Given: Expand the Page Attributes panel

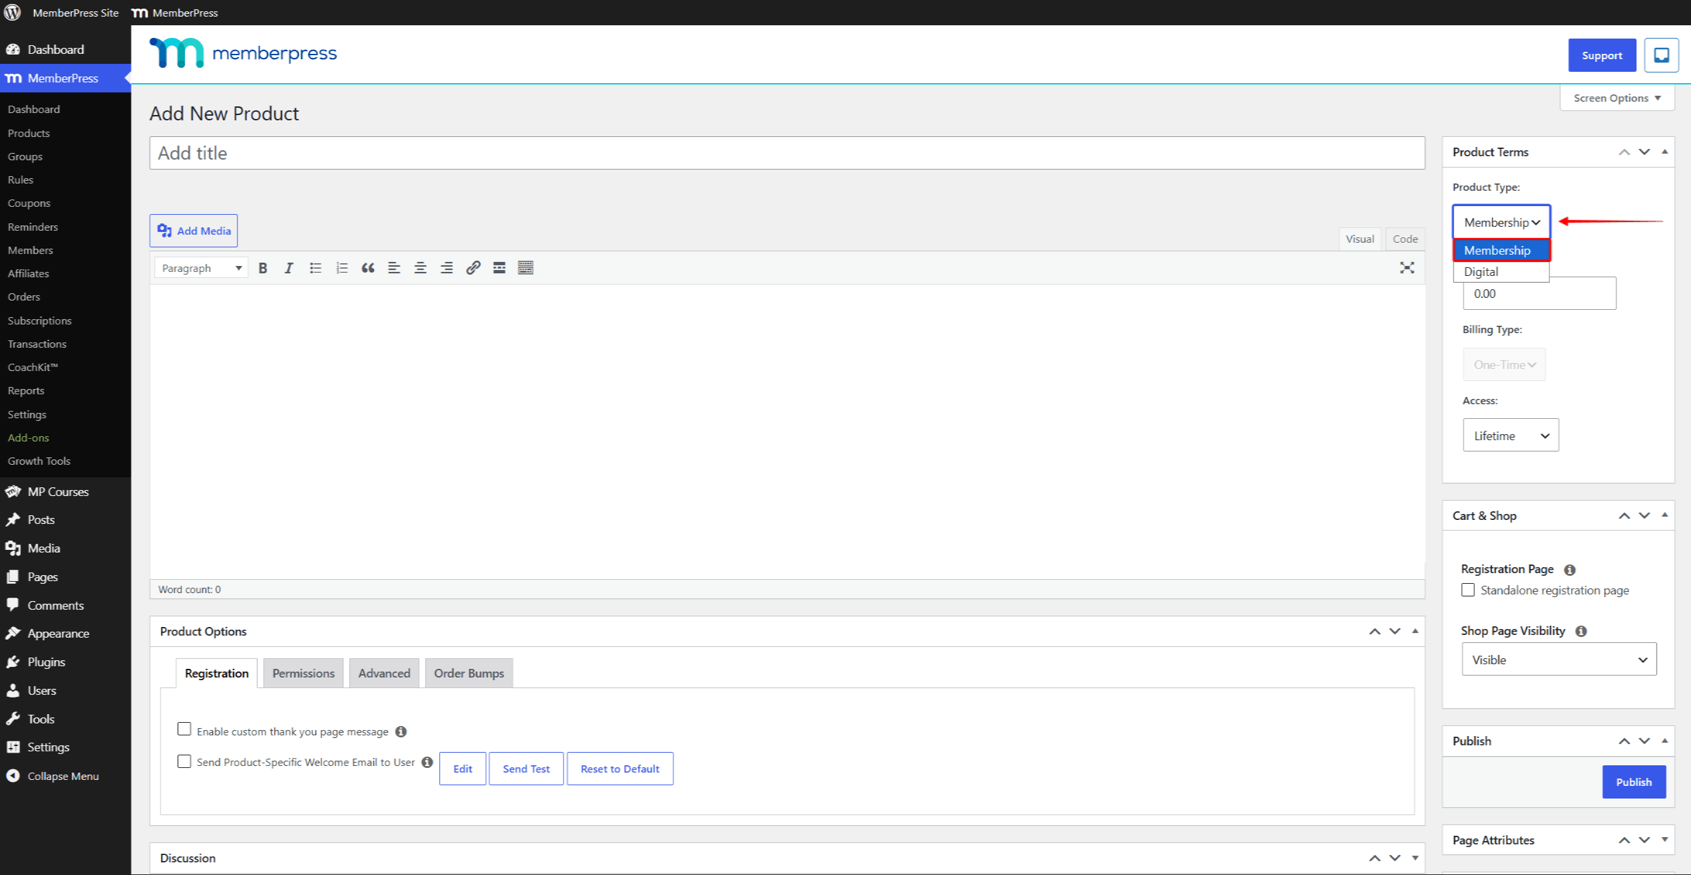Looking at the screenshot, I should 1665,840.
